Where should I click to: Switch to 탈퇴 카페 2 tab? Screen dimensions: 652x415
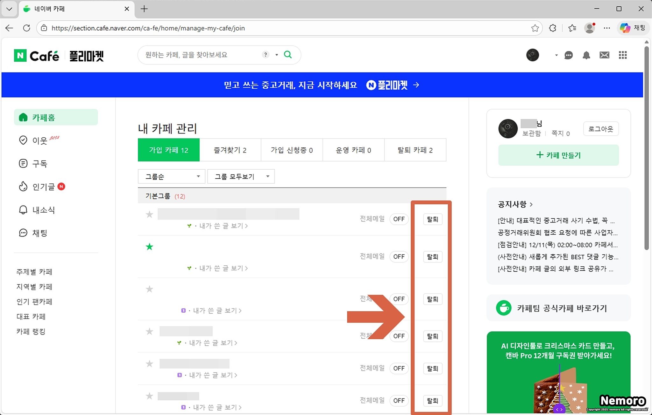(x=415, y=150)
